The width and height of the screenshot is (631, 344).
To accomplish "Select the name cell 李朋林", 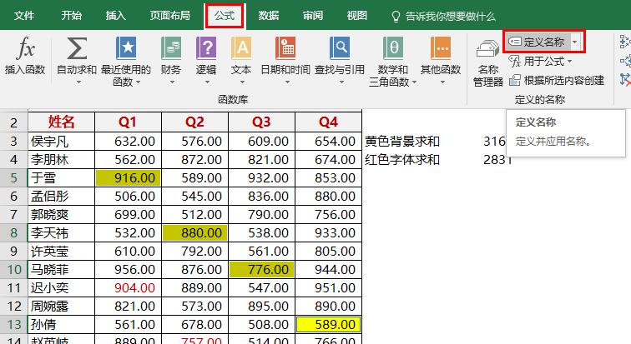I will 61,160.
